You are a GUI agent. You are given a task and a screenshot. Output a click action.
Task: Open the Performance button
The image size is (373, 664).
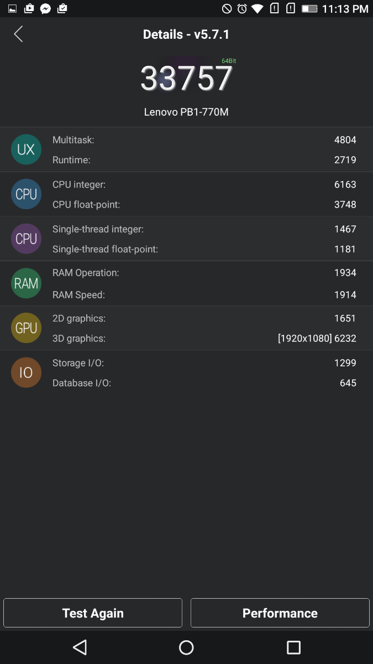[280, 613]
